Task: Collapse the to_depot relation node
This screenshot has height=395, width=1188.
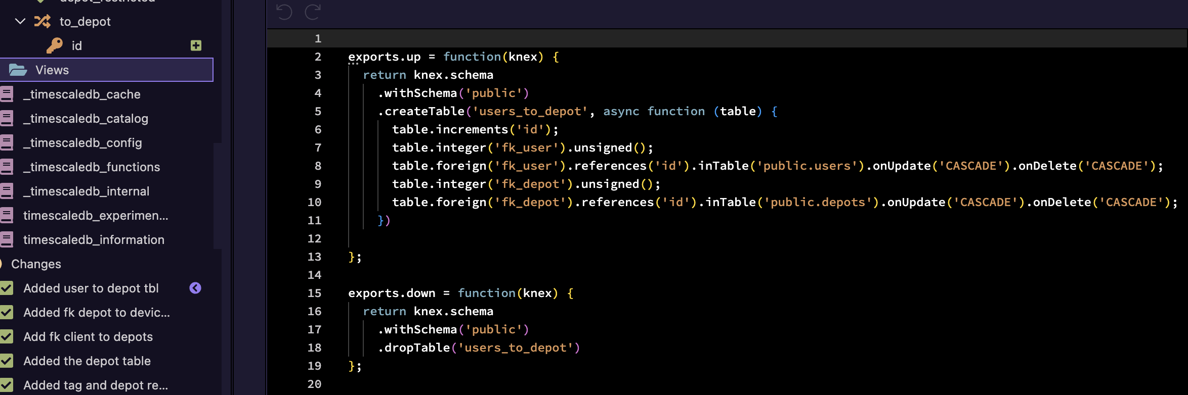Action: point(20,21)
